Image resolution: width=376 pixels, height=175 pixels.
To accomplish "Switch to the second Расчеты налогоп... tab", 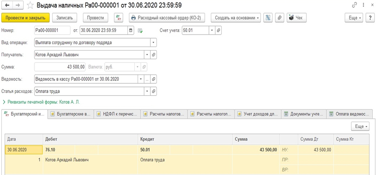I will [211, 114].
